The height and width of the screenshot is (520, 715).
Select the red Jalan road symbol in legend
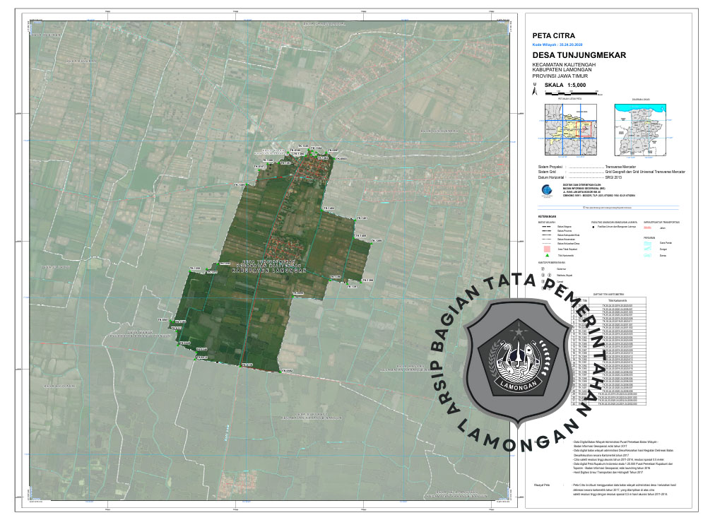[648, 228]
